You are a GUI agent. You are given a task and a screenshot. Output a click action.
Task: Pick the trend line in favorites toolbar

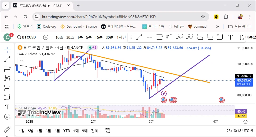pyautogui.click(x=139, y=37)
